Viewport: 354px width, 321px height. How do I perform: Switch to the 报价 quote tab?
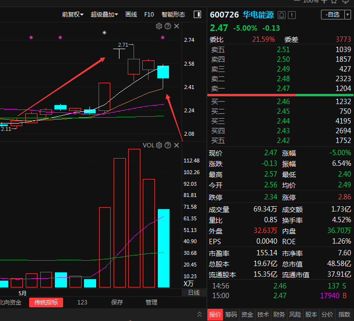215,315
